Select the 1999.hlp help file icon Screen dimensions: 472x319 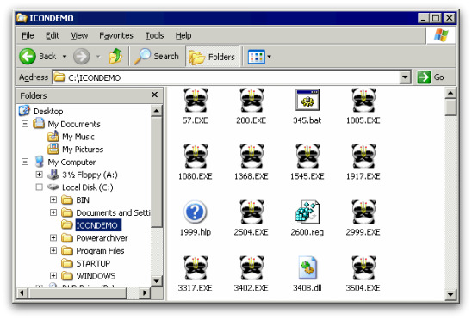point(196,212)
